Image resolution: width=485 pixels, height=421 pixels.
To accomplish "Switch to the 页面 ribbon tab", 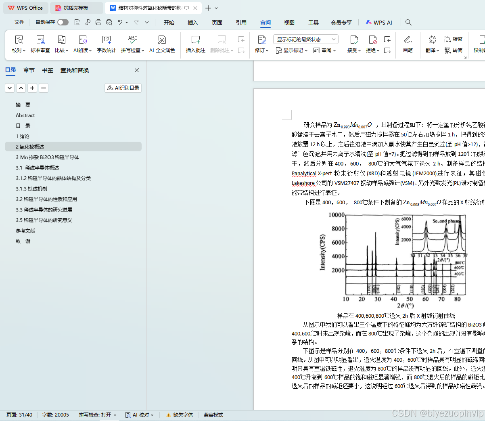I will coord(217,23).
